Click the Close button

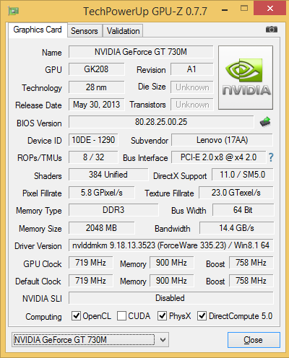pyautogui.click(x=254, y=340)
